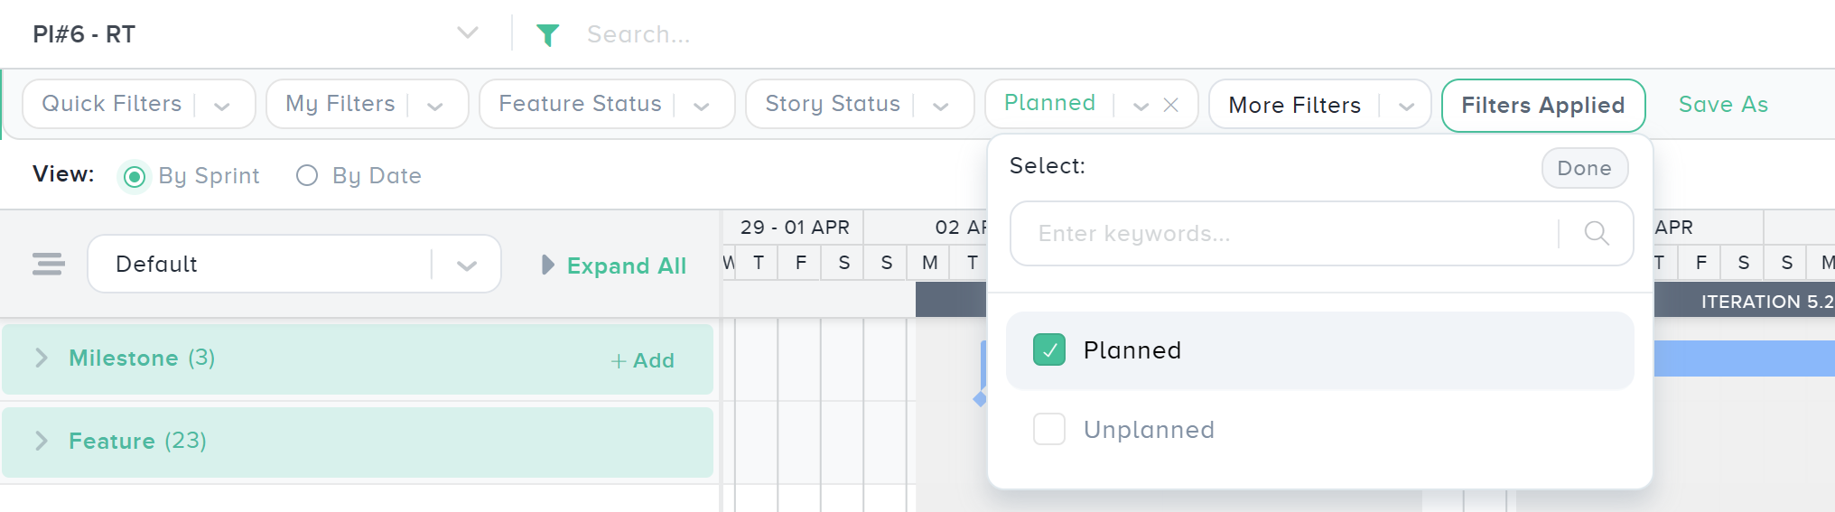1835x512 pixels.
Task: Click the Save As link
Action: pos(1722,105)
